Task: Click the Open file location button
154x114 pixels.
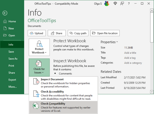Action: click(x=105, y=33)
